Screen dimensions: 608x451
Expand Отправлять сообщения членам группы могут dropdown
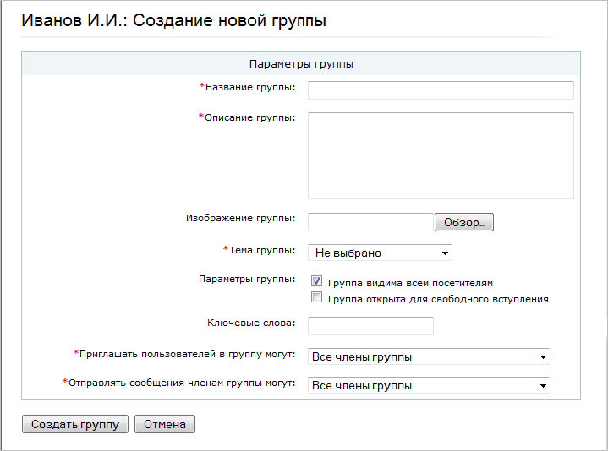coord(429,385)
